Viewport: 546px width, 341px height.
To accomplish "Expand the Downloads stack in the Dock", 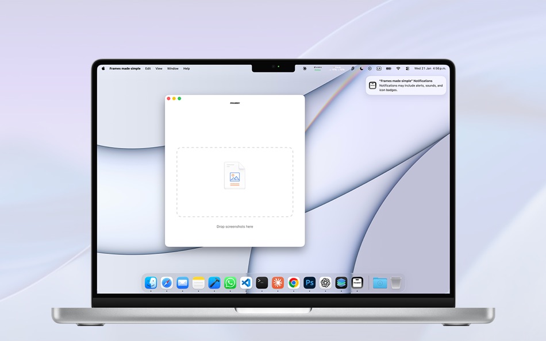I will [380, 282].
